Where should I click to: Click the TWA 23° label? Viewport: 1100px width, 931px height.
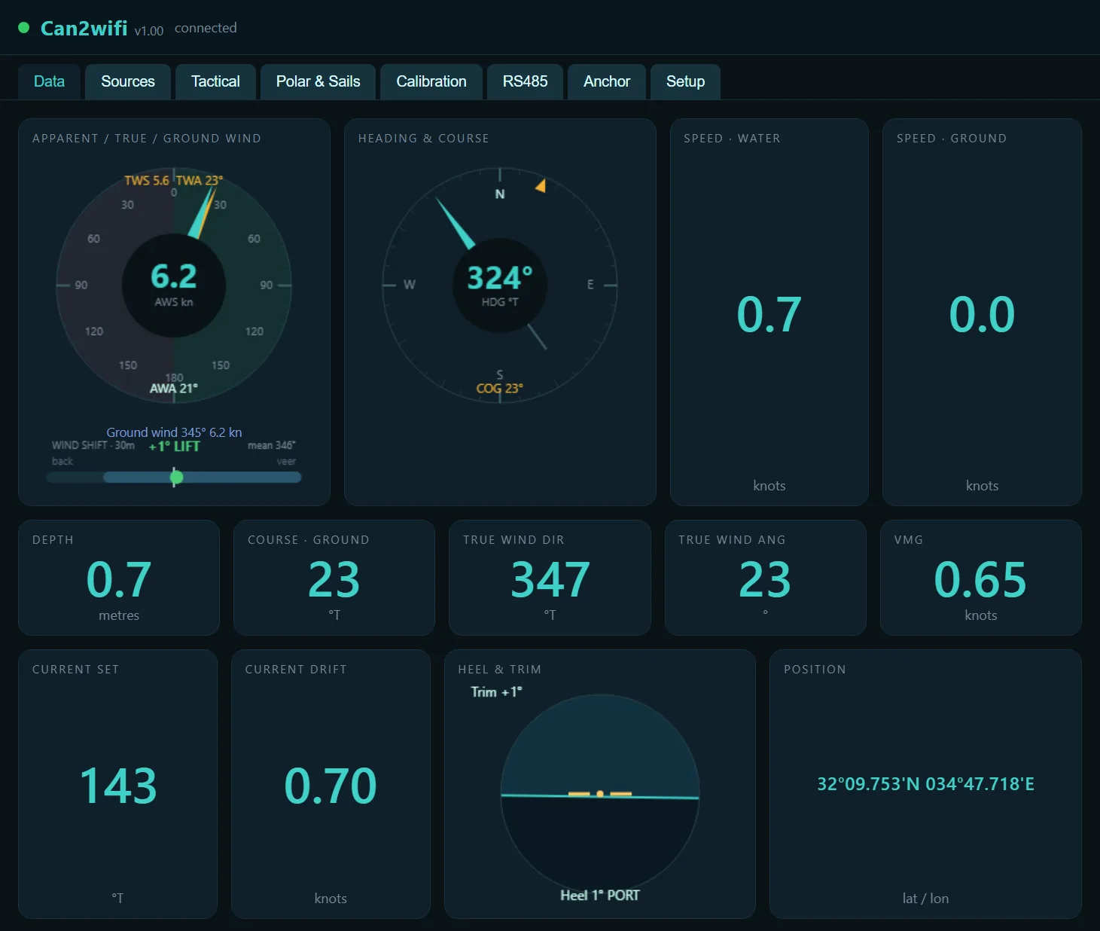pyautogui.click(x=200, y=181)
